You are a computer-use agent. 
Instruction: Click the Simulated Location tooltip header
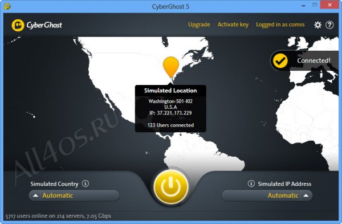pos(170,91)
